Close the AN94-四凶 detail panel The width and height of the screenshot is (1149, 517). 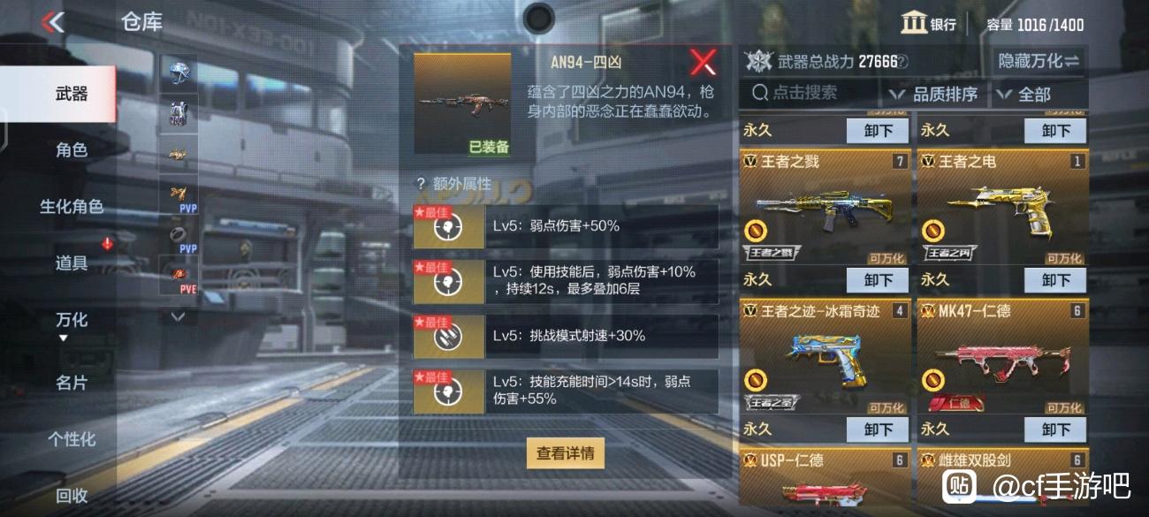(703, 63)
